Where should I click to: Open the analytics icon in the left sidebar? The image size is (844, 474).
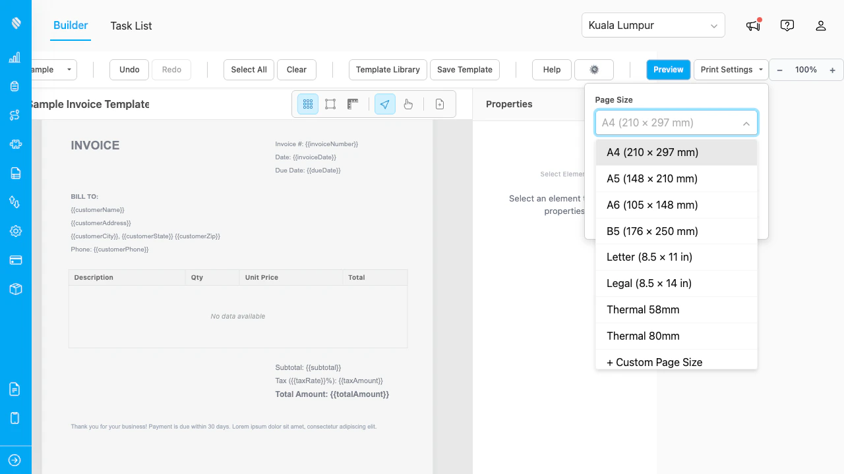pos(15,57)
